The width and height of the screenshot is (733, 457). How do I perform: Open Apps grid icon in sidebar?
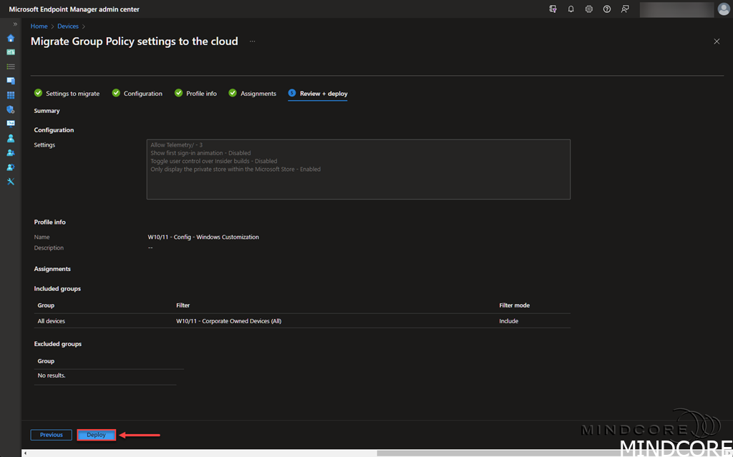coord(11,95)
